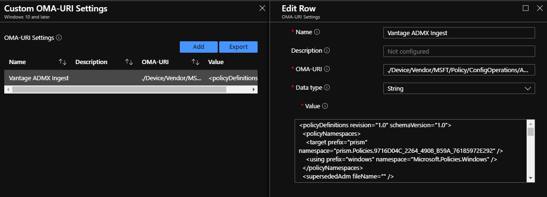The height and width of the screenshot is (197, 547).
Task: Click the Description input field
Action: coord(458,51)
